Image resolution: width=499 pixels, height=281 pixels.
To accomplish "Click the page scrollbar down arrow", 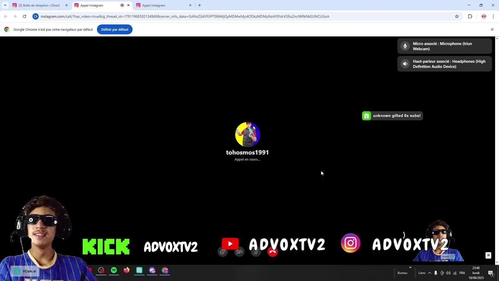I will pos(497,263).
